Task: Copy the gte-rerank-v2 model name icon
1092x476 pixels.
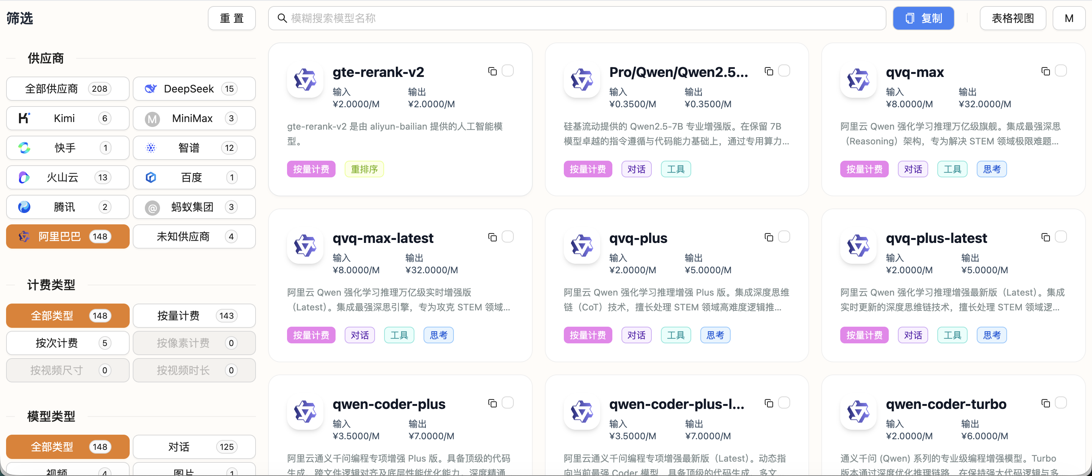Action: [492, 71]
